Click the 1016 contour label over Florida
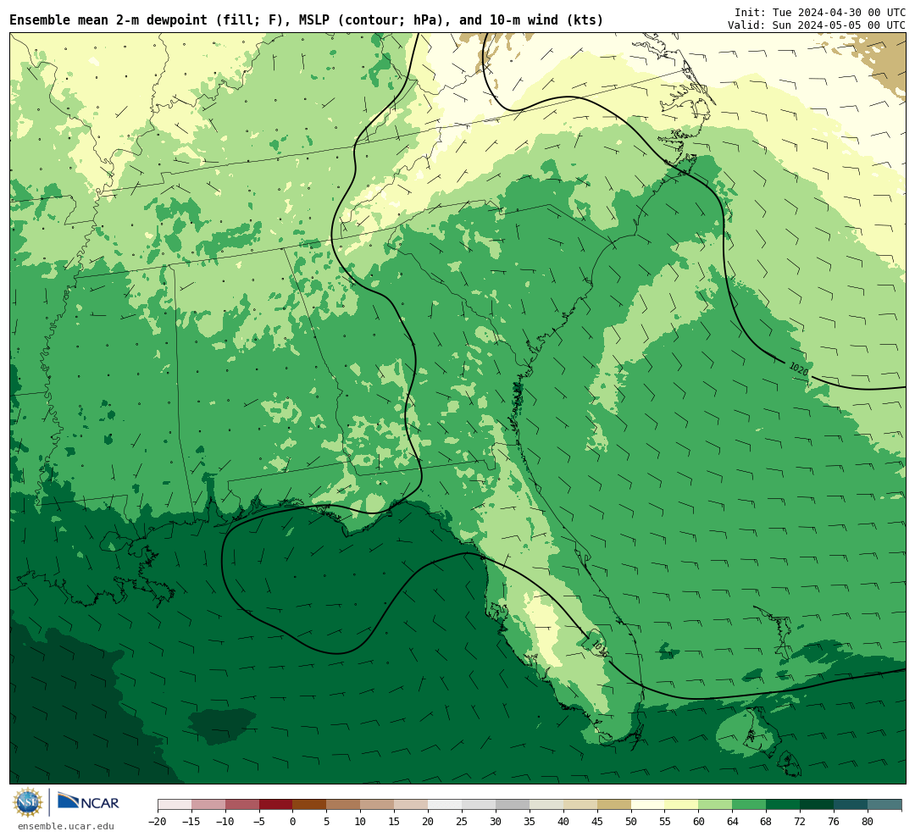Image resolution: width=915 pixels, height=837 pixels. tap(600, 647)
